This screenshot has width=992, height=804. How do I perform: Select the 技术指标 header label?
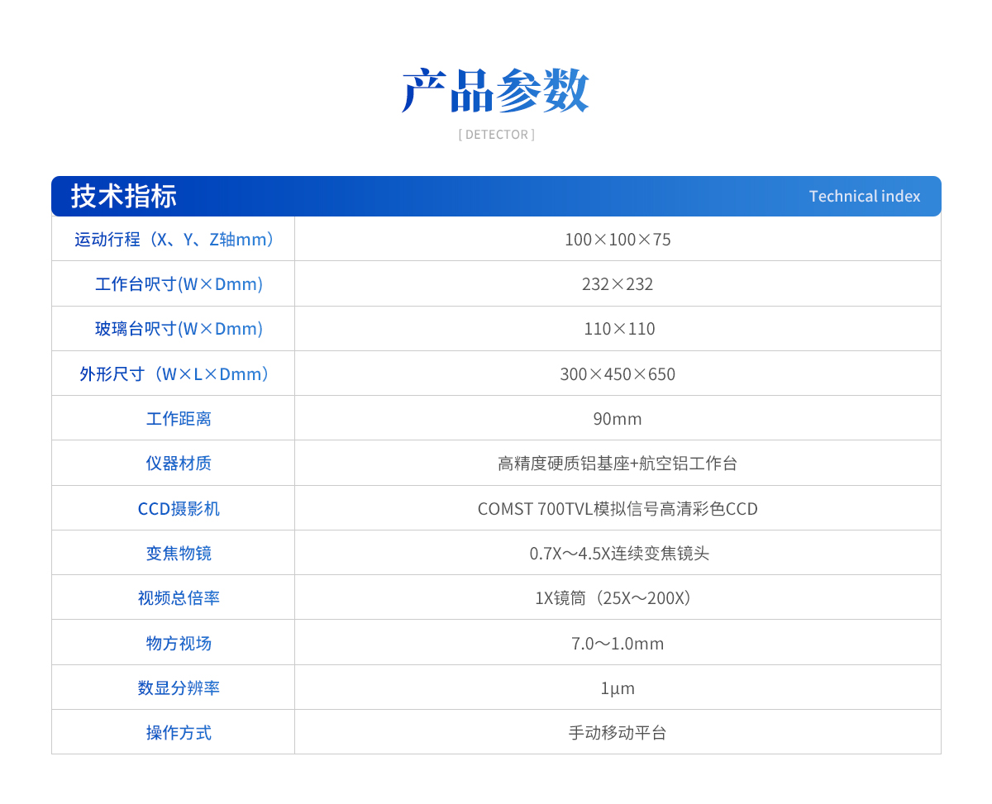pyautogui.click(x=124, y=197)
